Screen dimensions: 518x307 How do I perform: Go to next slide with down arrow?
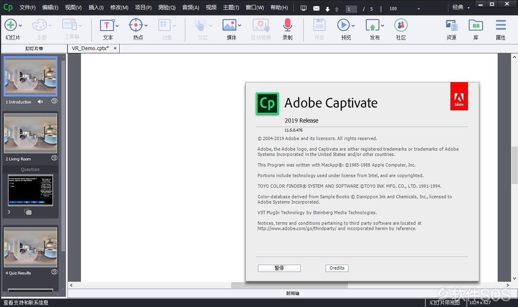tap(328, 9)
